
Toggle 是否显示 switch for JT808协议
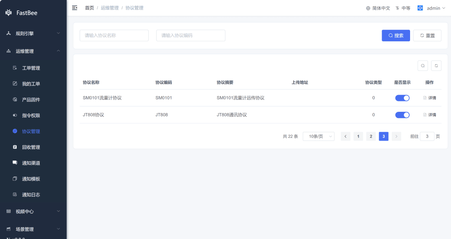[x=402, y=115]
